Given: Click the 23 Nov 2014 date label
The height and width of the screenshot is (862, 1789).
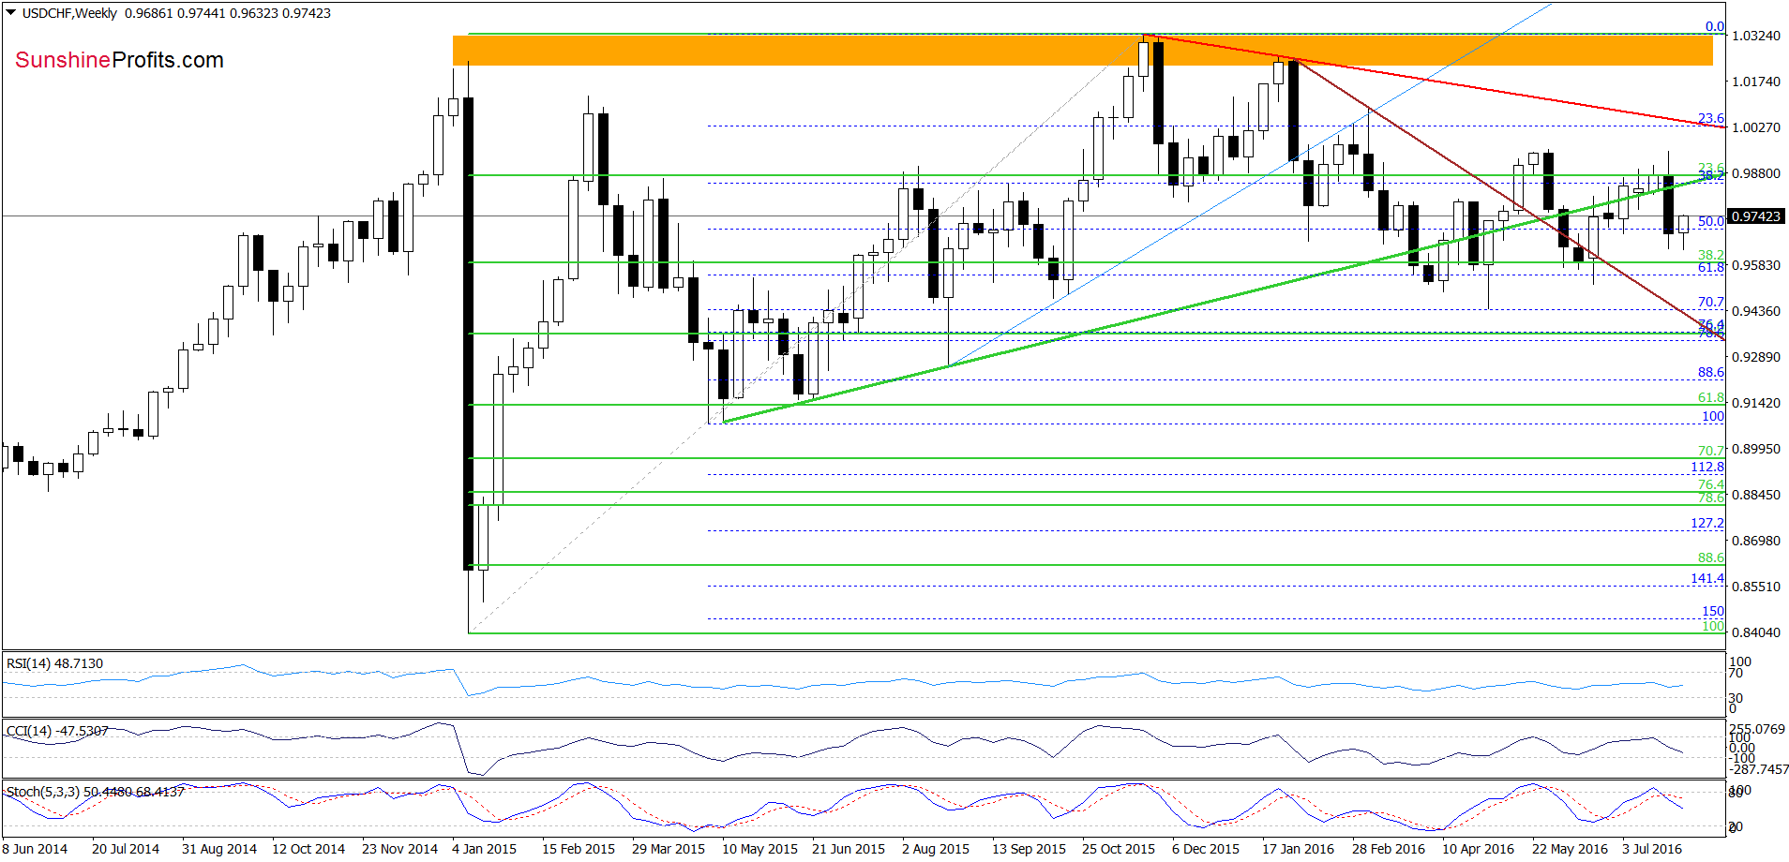Looking at the screenshot, I should point(399,849).
